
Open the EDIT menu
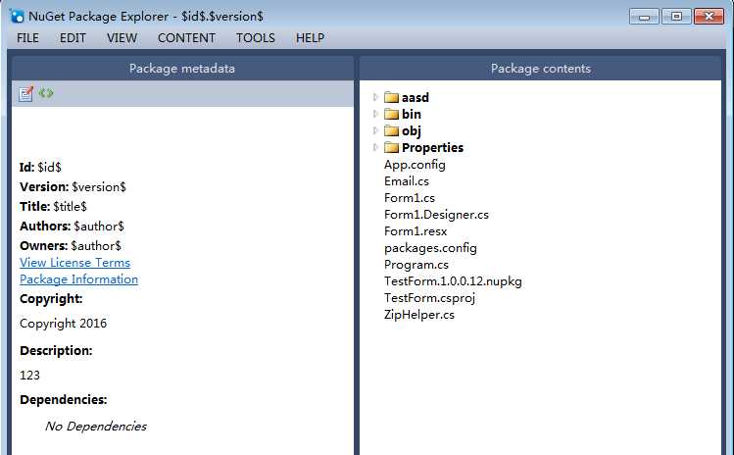[73, 38]
